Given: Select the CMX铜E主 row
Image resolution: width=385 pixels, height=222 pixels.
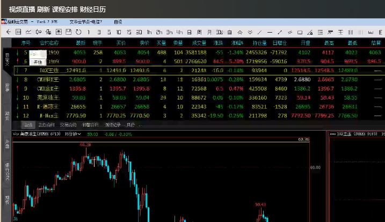Looking at the screenshot, I should pos(198,80).
